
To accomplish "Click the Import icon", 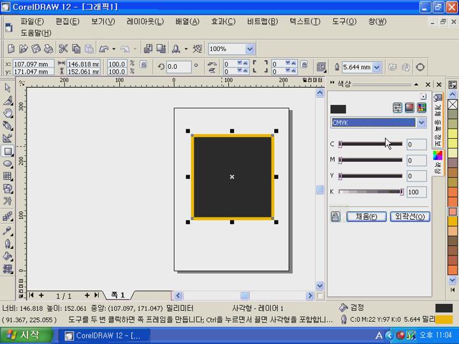I will tap(148, 48).
